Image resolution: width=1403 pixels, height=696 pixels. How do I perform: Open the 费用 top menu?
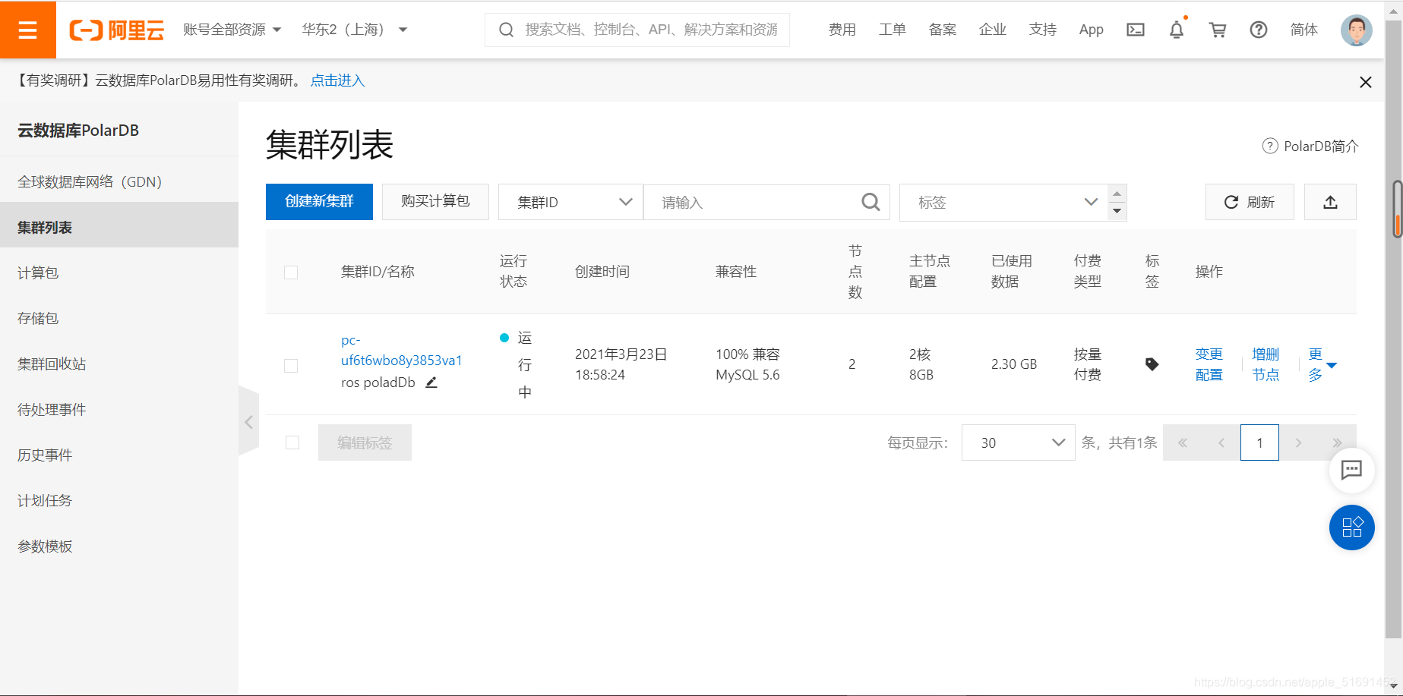click(842, 30)
